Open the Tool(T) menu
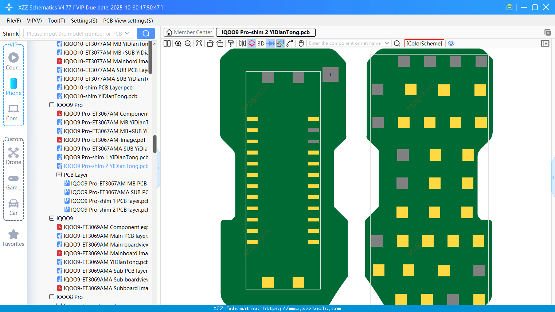Viewport: 555px width, 312px height. point(56,21)
